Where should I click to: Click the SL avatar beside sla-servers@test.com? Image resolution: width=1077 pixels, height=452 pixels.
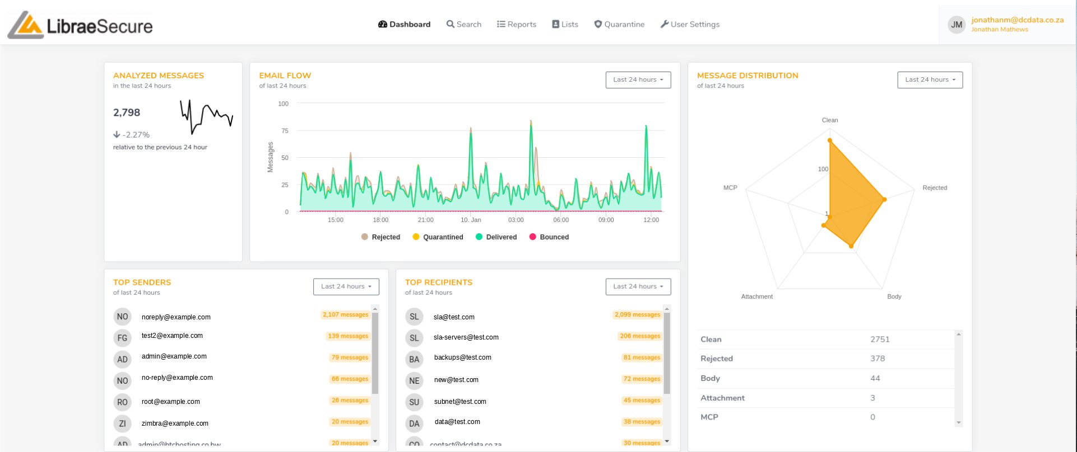(x=414, y=338)
